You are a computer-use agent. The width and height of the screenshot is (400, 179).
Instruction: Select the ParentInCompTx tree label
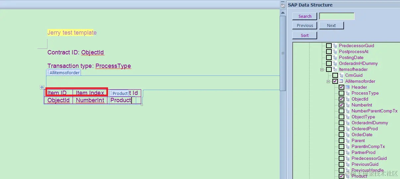(368, 146)
